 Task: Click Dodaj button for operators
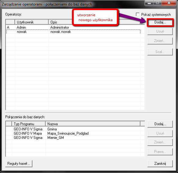160,23
